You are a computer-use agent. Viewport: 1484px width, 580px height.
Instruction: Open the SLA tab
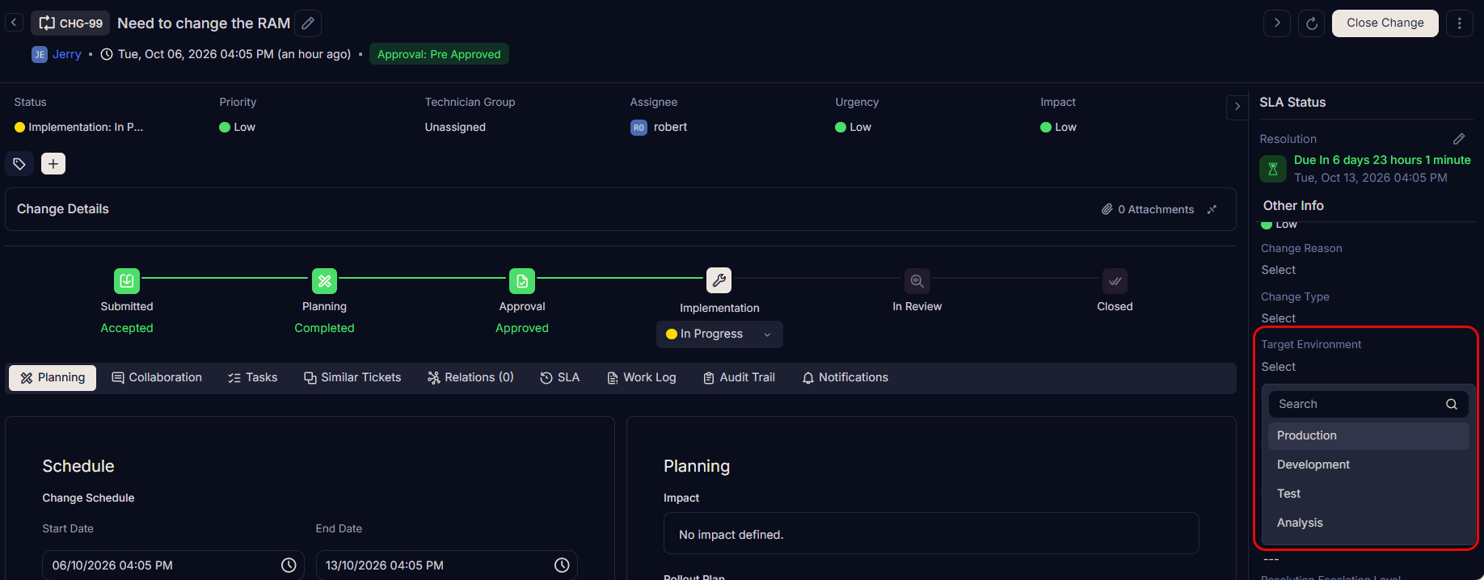tap(560, 377)
